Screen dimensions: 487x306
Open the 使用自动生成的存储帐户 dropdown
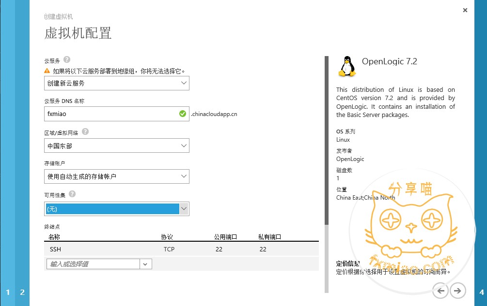click(117, 176)
